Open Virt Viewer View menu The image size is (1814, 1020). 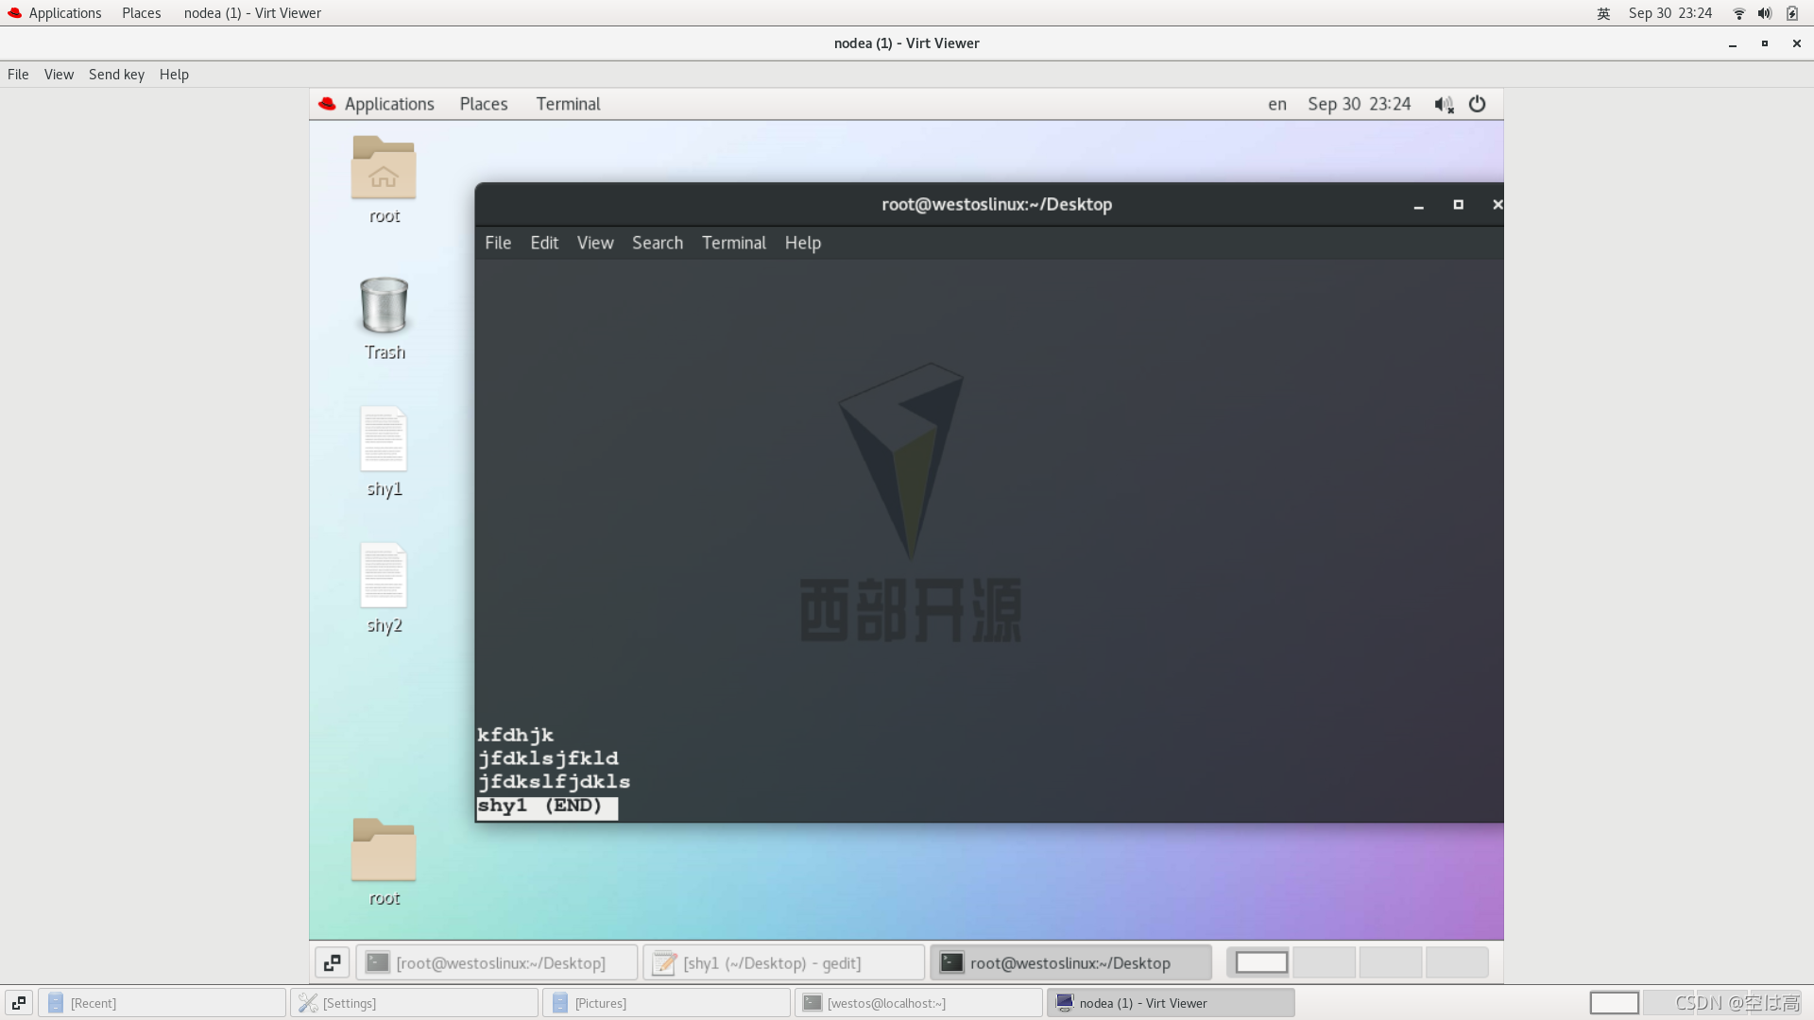(59, 75)
